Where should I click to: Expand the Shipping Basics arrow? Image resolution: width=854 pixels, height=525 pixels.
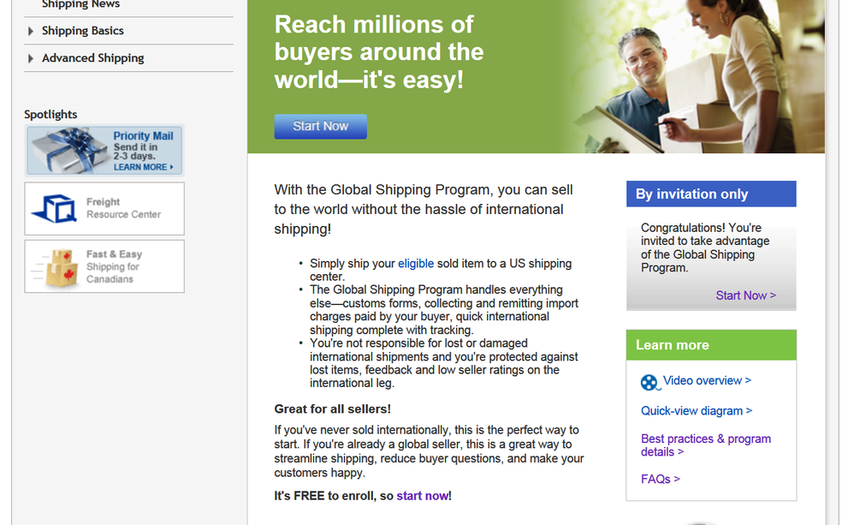click(x=31, y=31)
